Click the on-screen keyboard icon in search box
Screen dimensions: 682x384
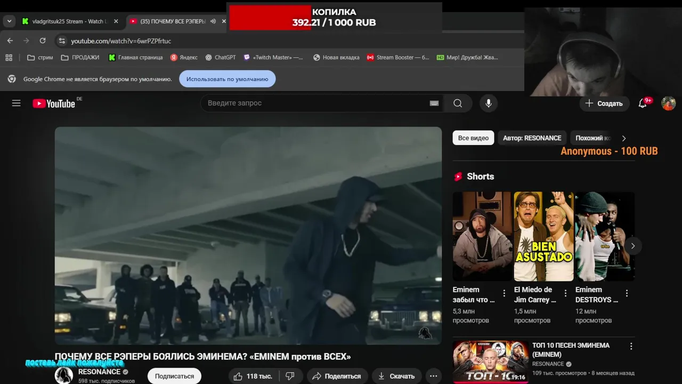(434, 103)
